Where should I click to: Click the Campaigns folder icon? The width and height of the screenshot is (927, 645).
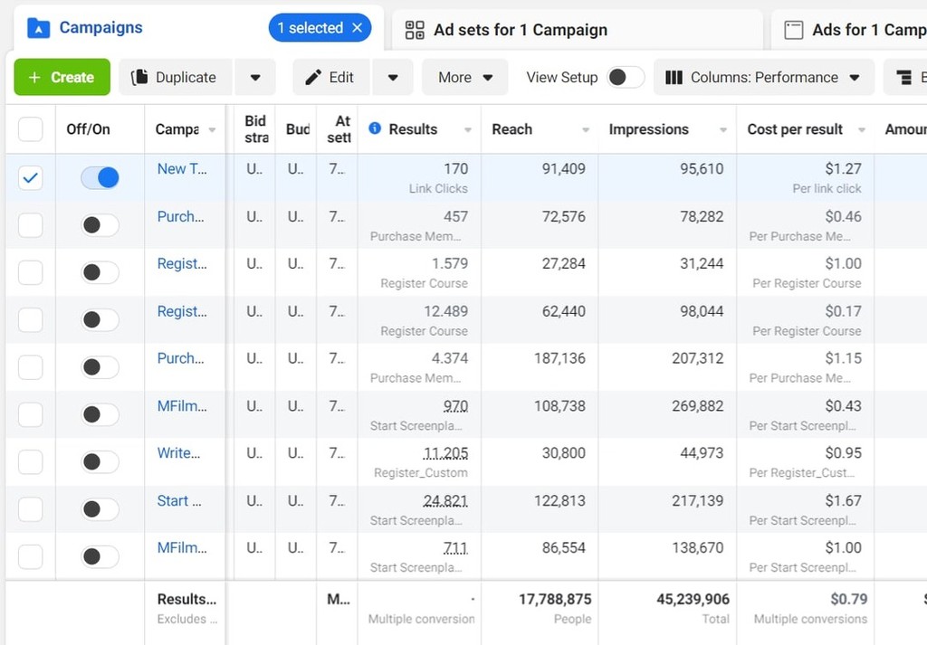38,28
